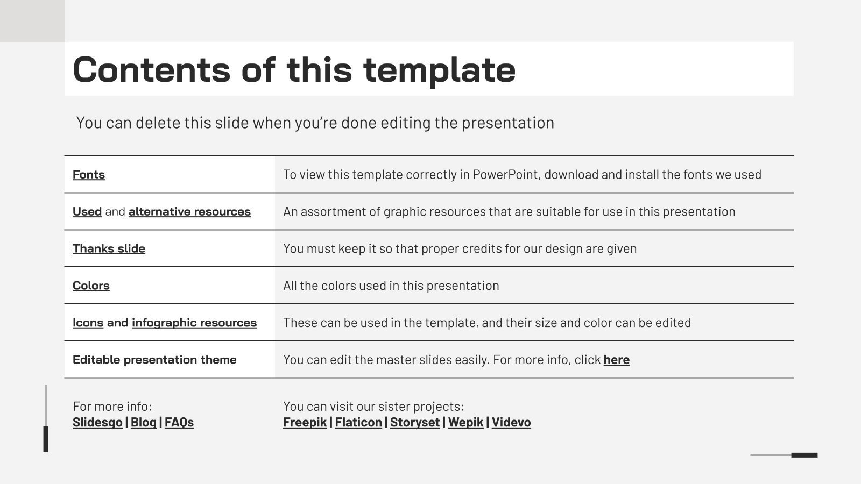
Task: Click the PowerPoint fonts description text
Action: point(522,175)
